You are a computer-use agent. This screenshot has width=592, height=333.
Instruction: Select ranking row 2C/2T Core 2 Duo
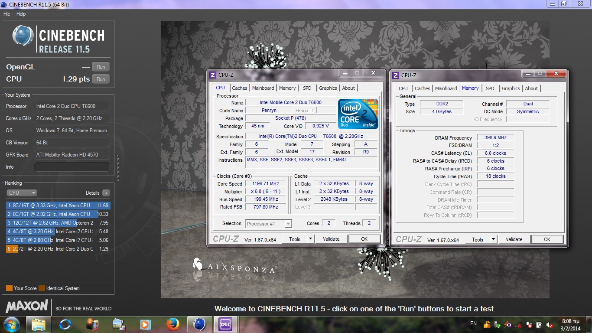(58, 249)
